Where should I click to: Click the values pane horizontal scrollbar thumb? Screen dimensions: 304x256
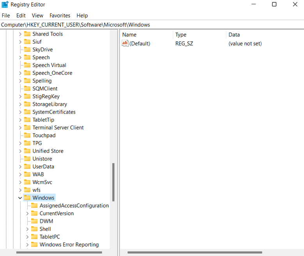point(194,252)
